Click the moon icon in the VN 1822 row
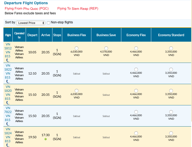The image size is (192, 147). (8, 81)
